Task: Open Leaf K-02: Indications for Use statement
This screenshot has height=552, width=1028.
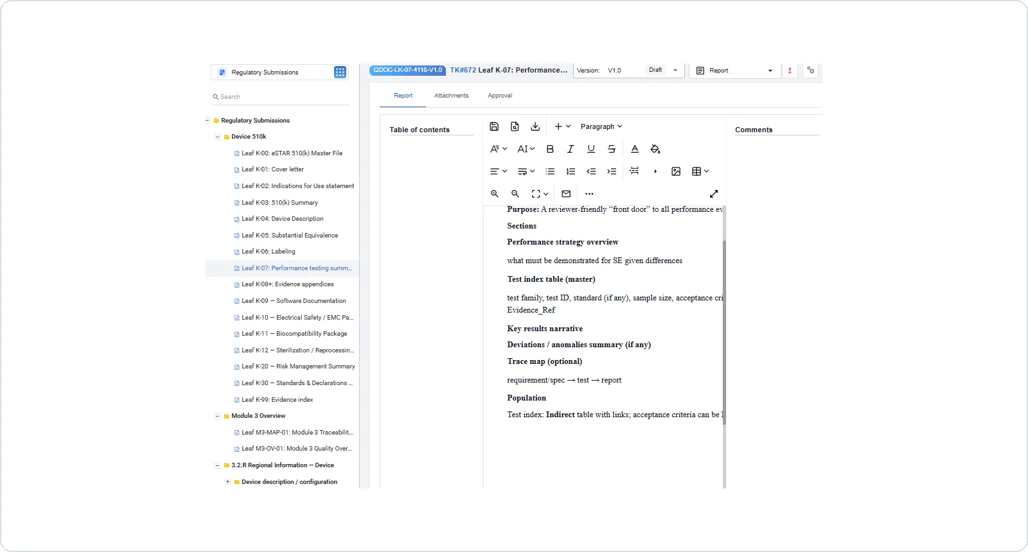Action: [297, 186]
